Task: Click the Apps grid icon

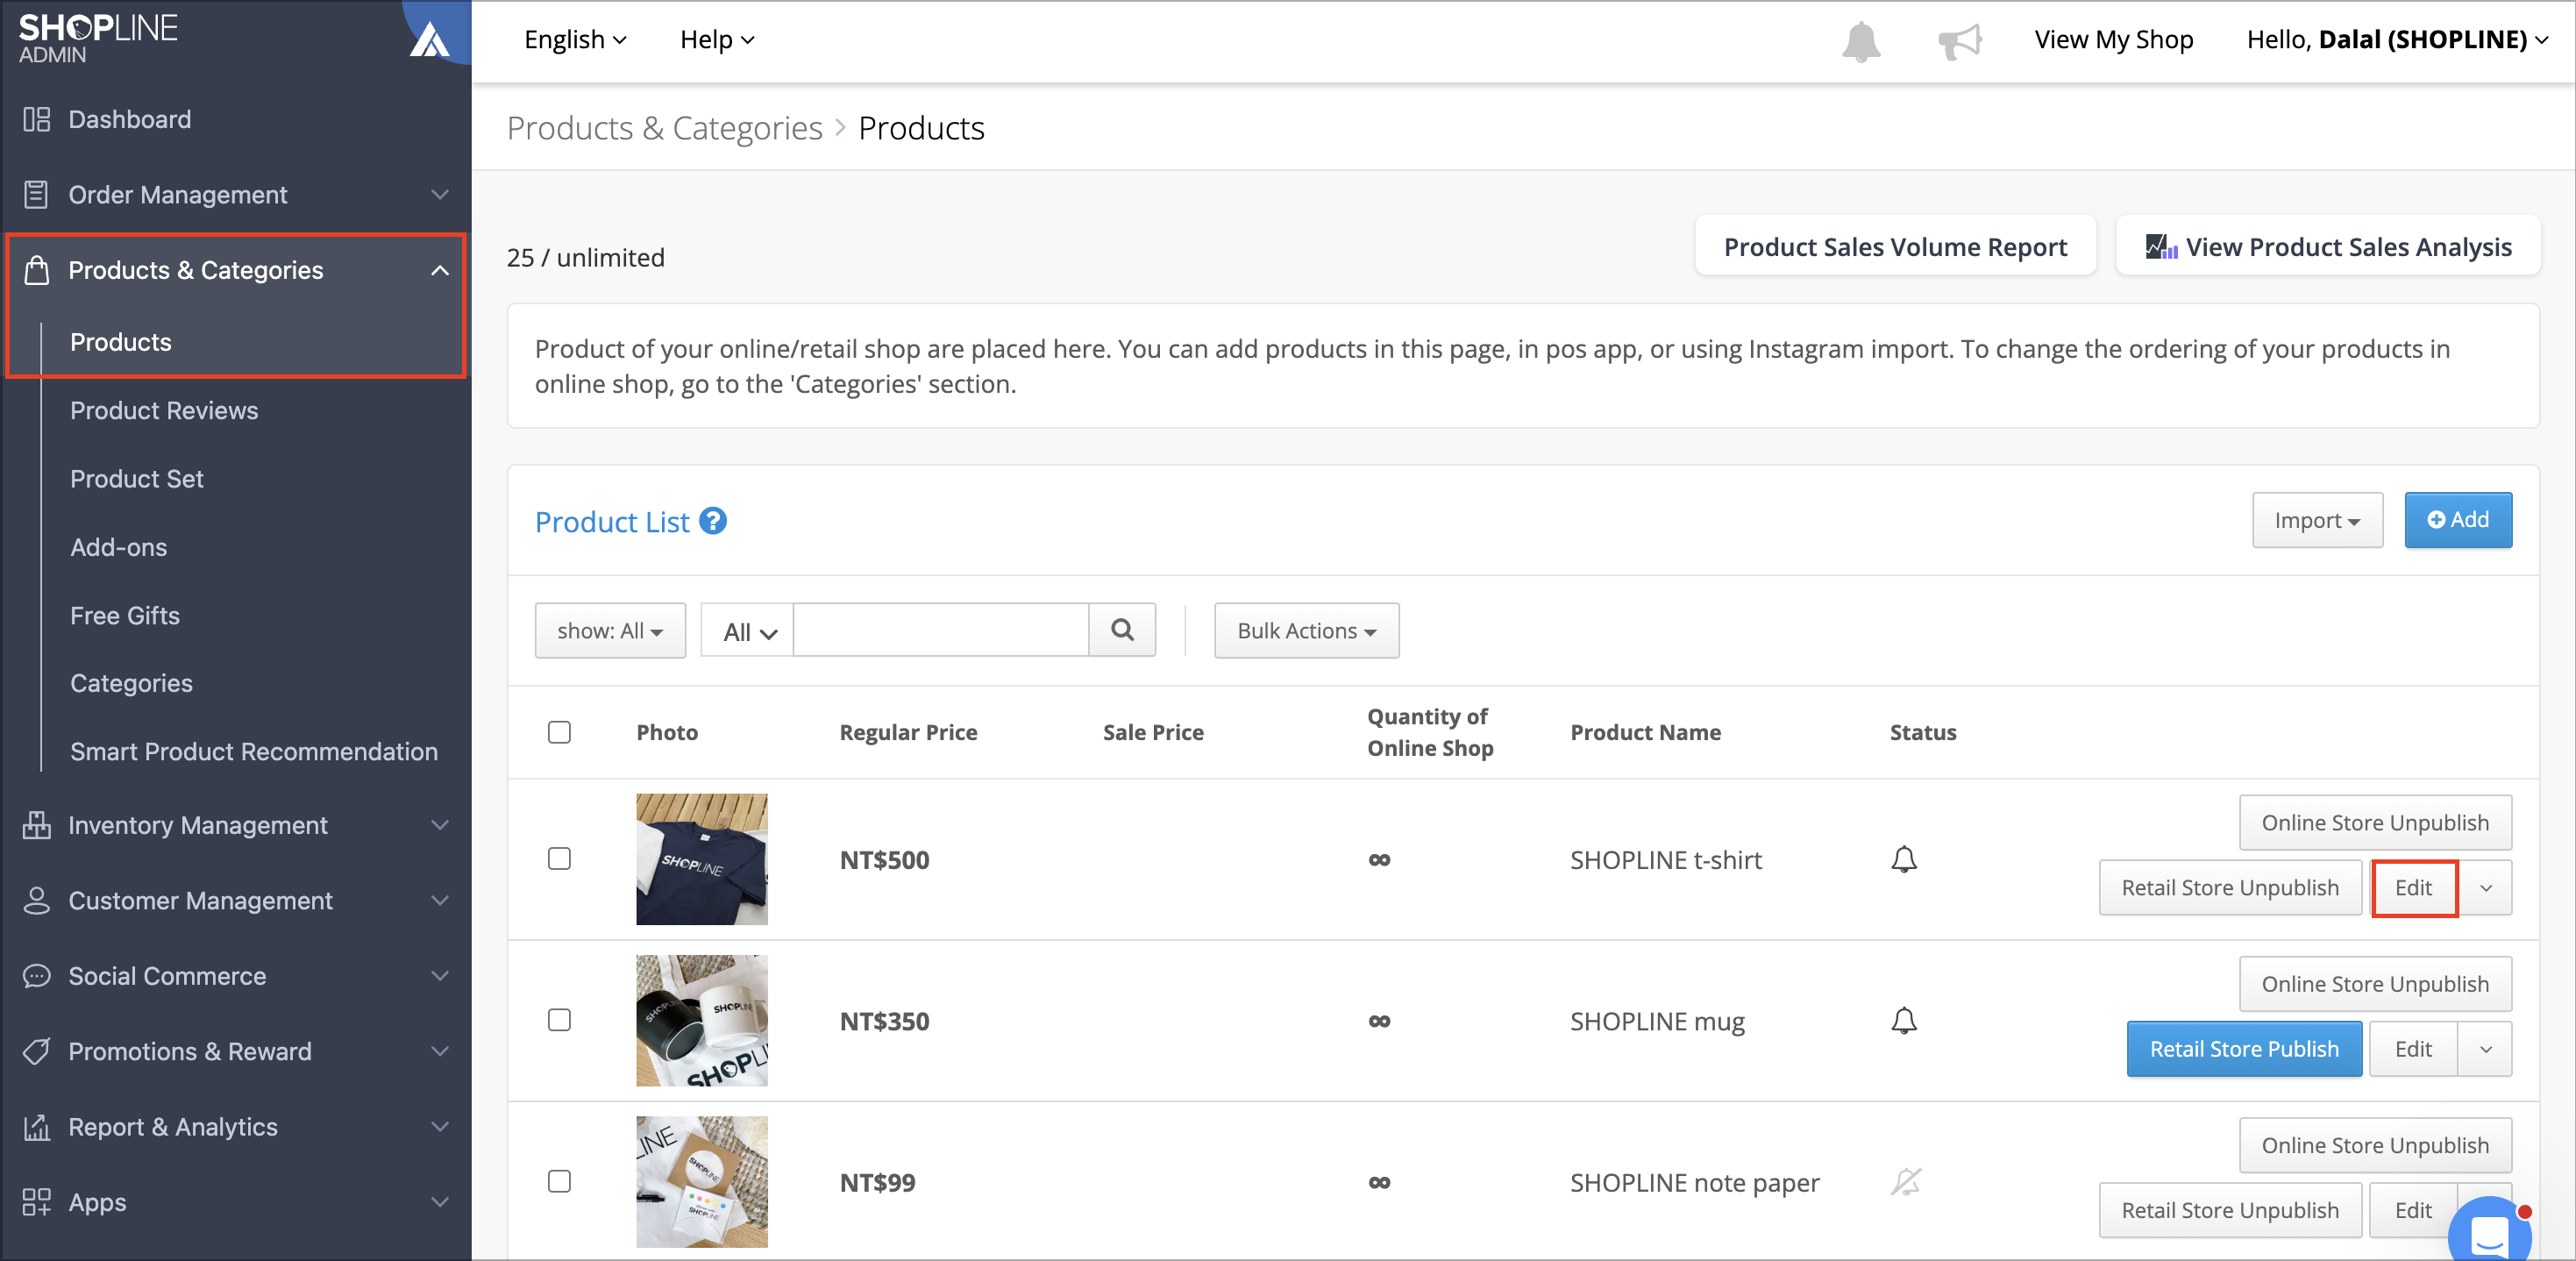Action: click(37, 1202)
